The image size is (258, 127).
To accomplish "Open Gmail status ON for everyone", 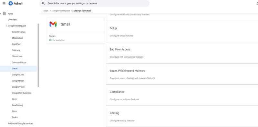I will pyautogui.click(x=57, y=40).
